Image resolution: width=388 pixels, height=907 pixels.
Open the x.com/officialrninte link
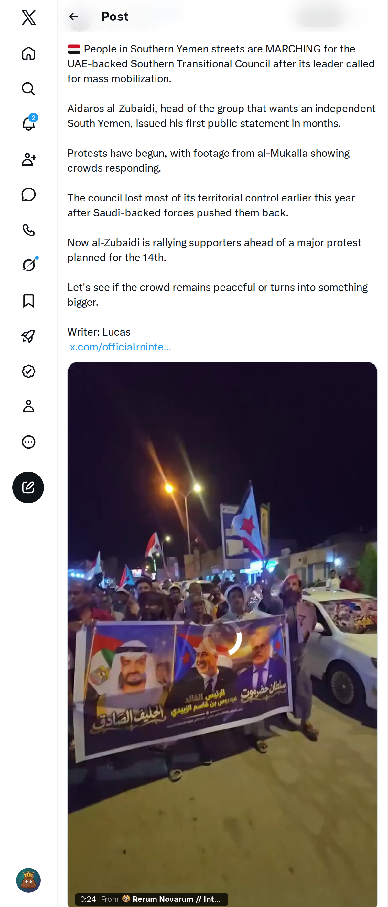point(121,347)
